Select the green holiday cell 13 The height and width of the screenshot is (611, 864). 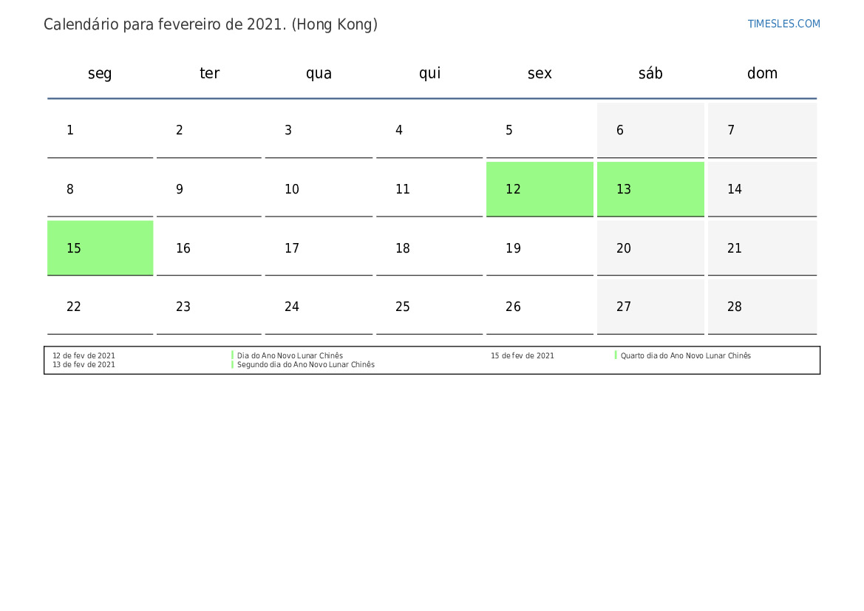[x=650, y=189]
